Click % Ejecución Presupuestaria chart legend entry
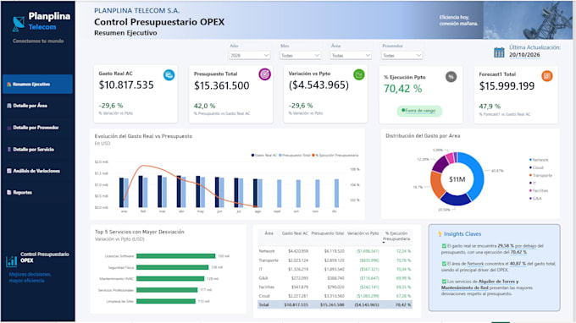This screenshot has height=323, width=576. (x=335, y=155)
